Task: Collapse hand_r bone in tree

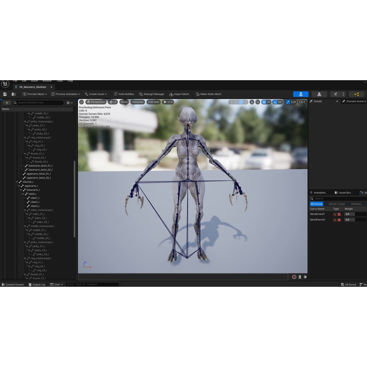Action: coord(23,194)
